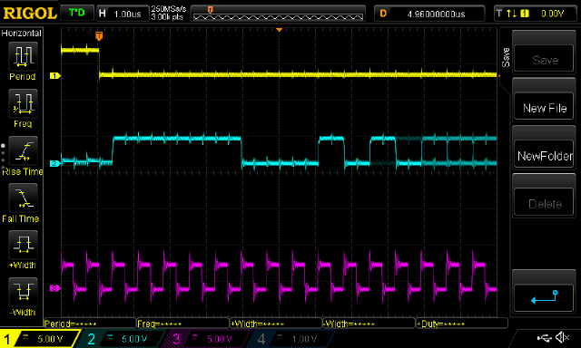The image size is (581, 348).
Task: Click the blue return arrow button
Action: point(544,297)
